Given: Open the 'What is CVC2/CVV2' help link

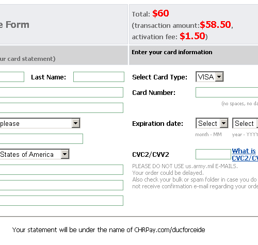Looking at the screenshot, I should (x=245, y=154).
